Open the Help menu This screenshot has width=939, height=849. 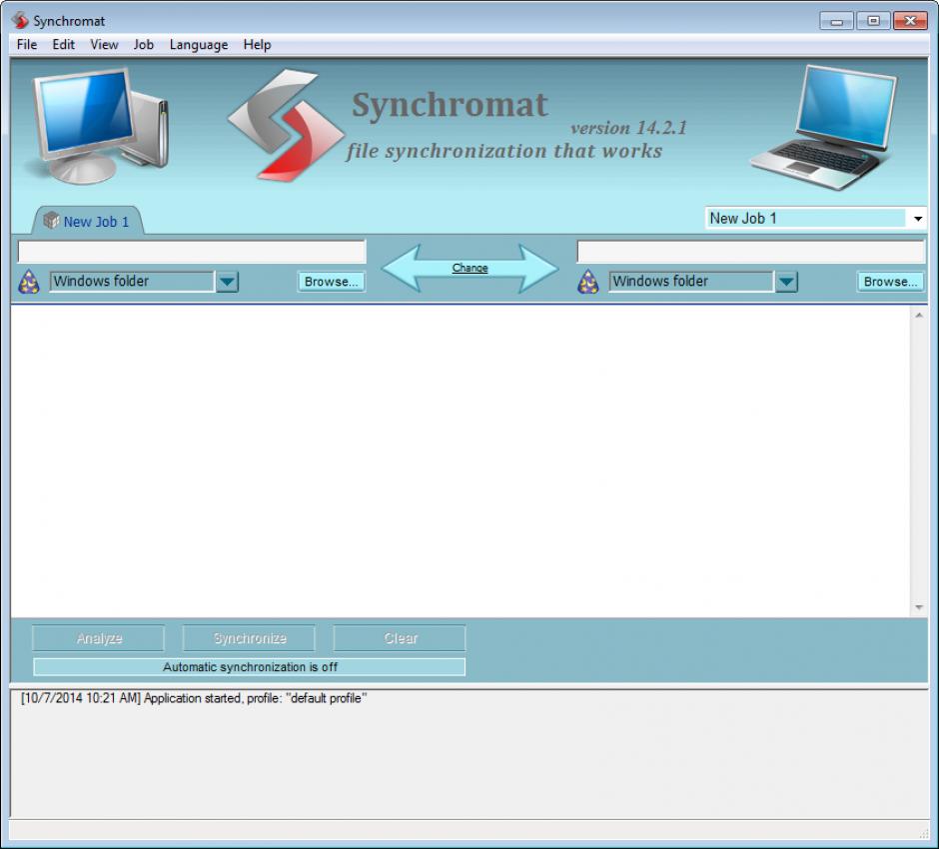coord(258,45)
